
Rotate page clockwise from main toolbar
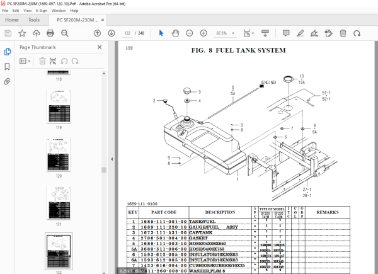[x=357, y=33]
